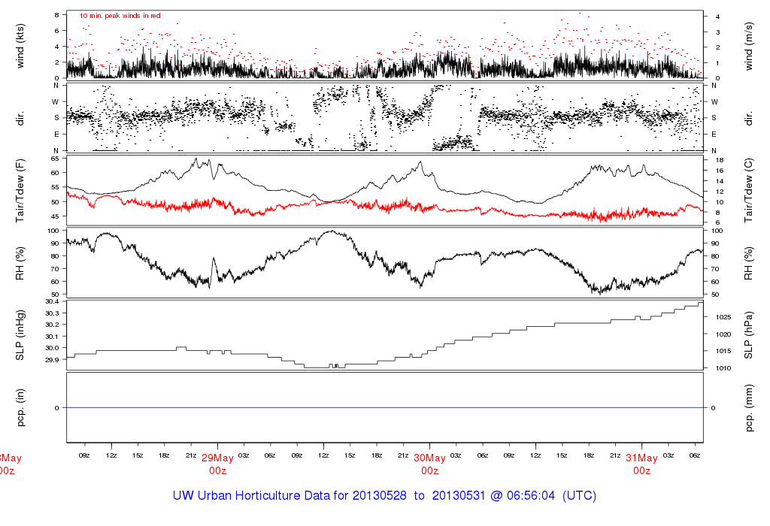Click the 31May 00z date marker
The image size is (770, 526).
pos(641,464)
